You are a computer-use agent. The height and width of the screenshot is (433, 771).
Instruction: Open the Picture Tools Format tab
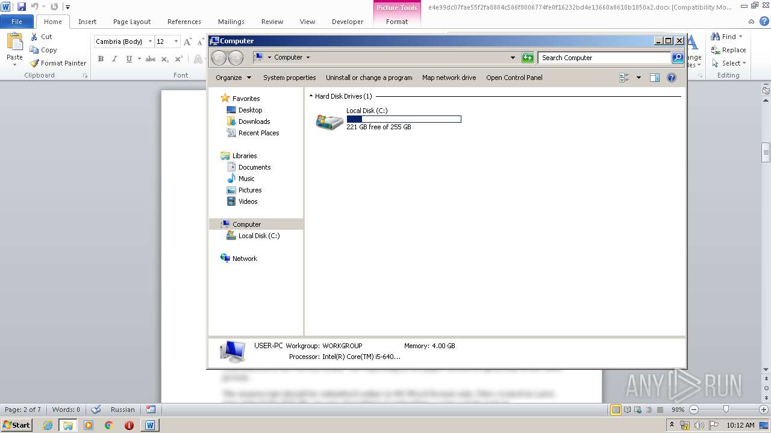click(x=397, y=22)
